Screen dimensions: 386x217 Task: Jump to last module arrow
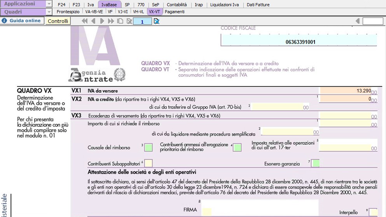coord(111,21)
